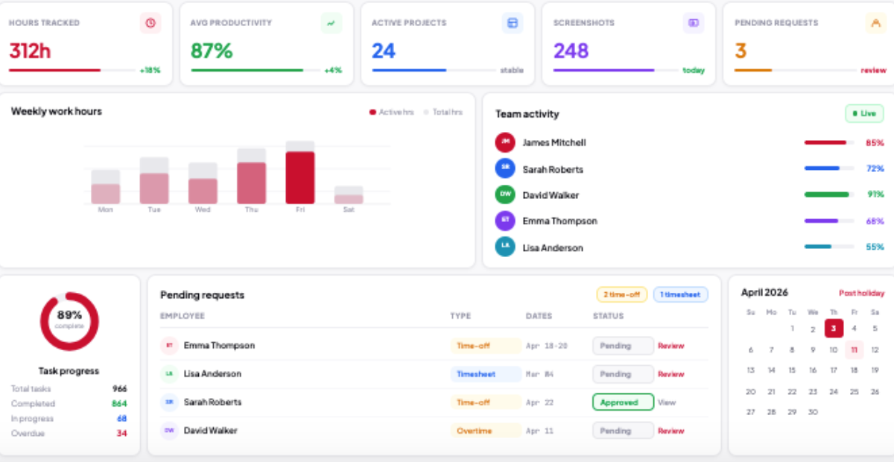Image resolution: width=894 pixels, height=462 pixels.
Task: Open Emma Thompson's avatar in Team activity
Action: (505, 221)
